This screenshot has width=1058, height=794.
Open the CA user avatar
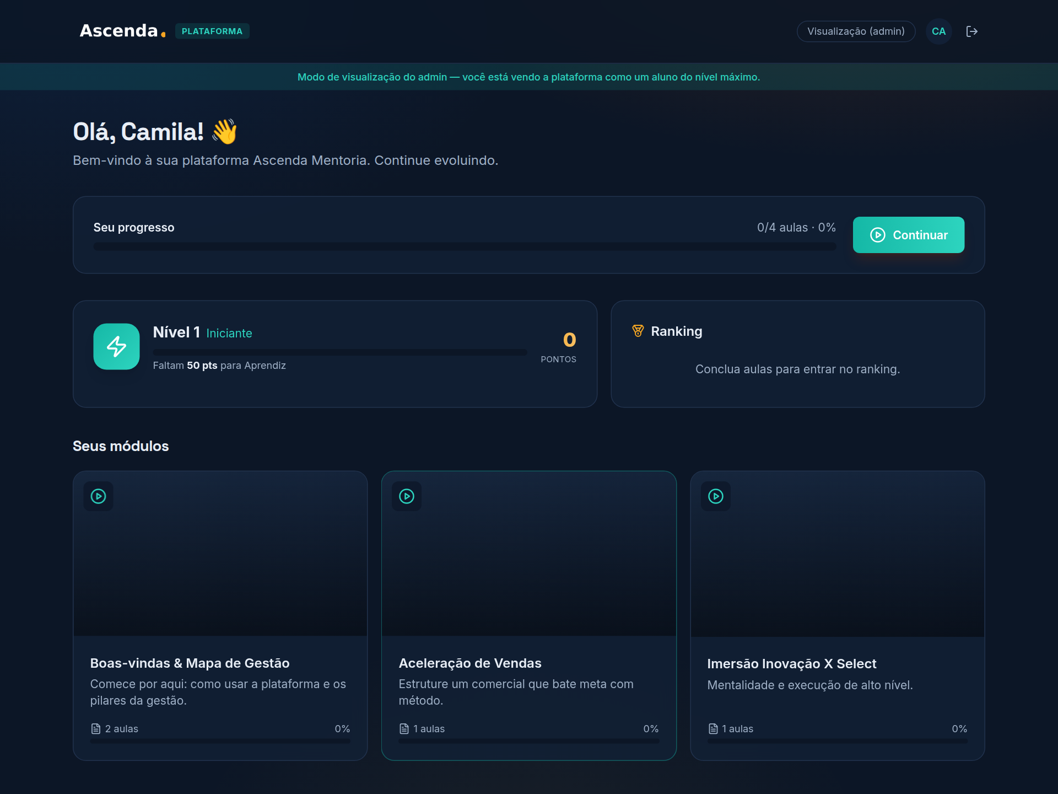pyautogui.click(x=938, y=31)
